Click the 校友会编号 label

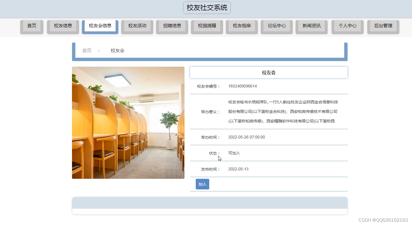point(209,86)
